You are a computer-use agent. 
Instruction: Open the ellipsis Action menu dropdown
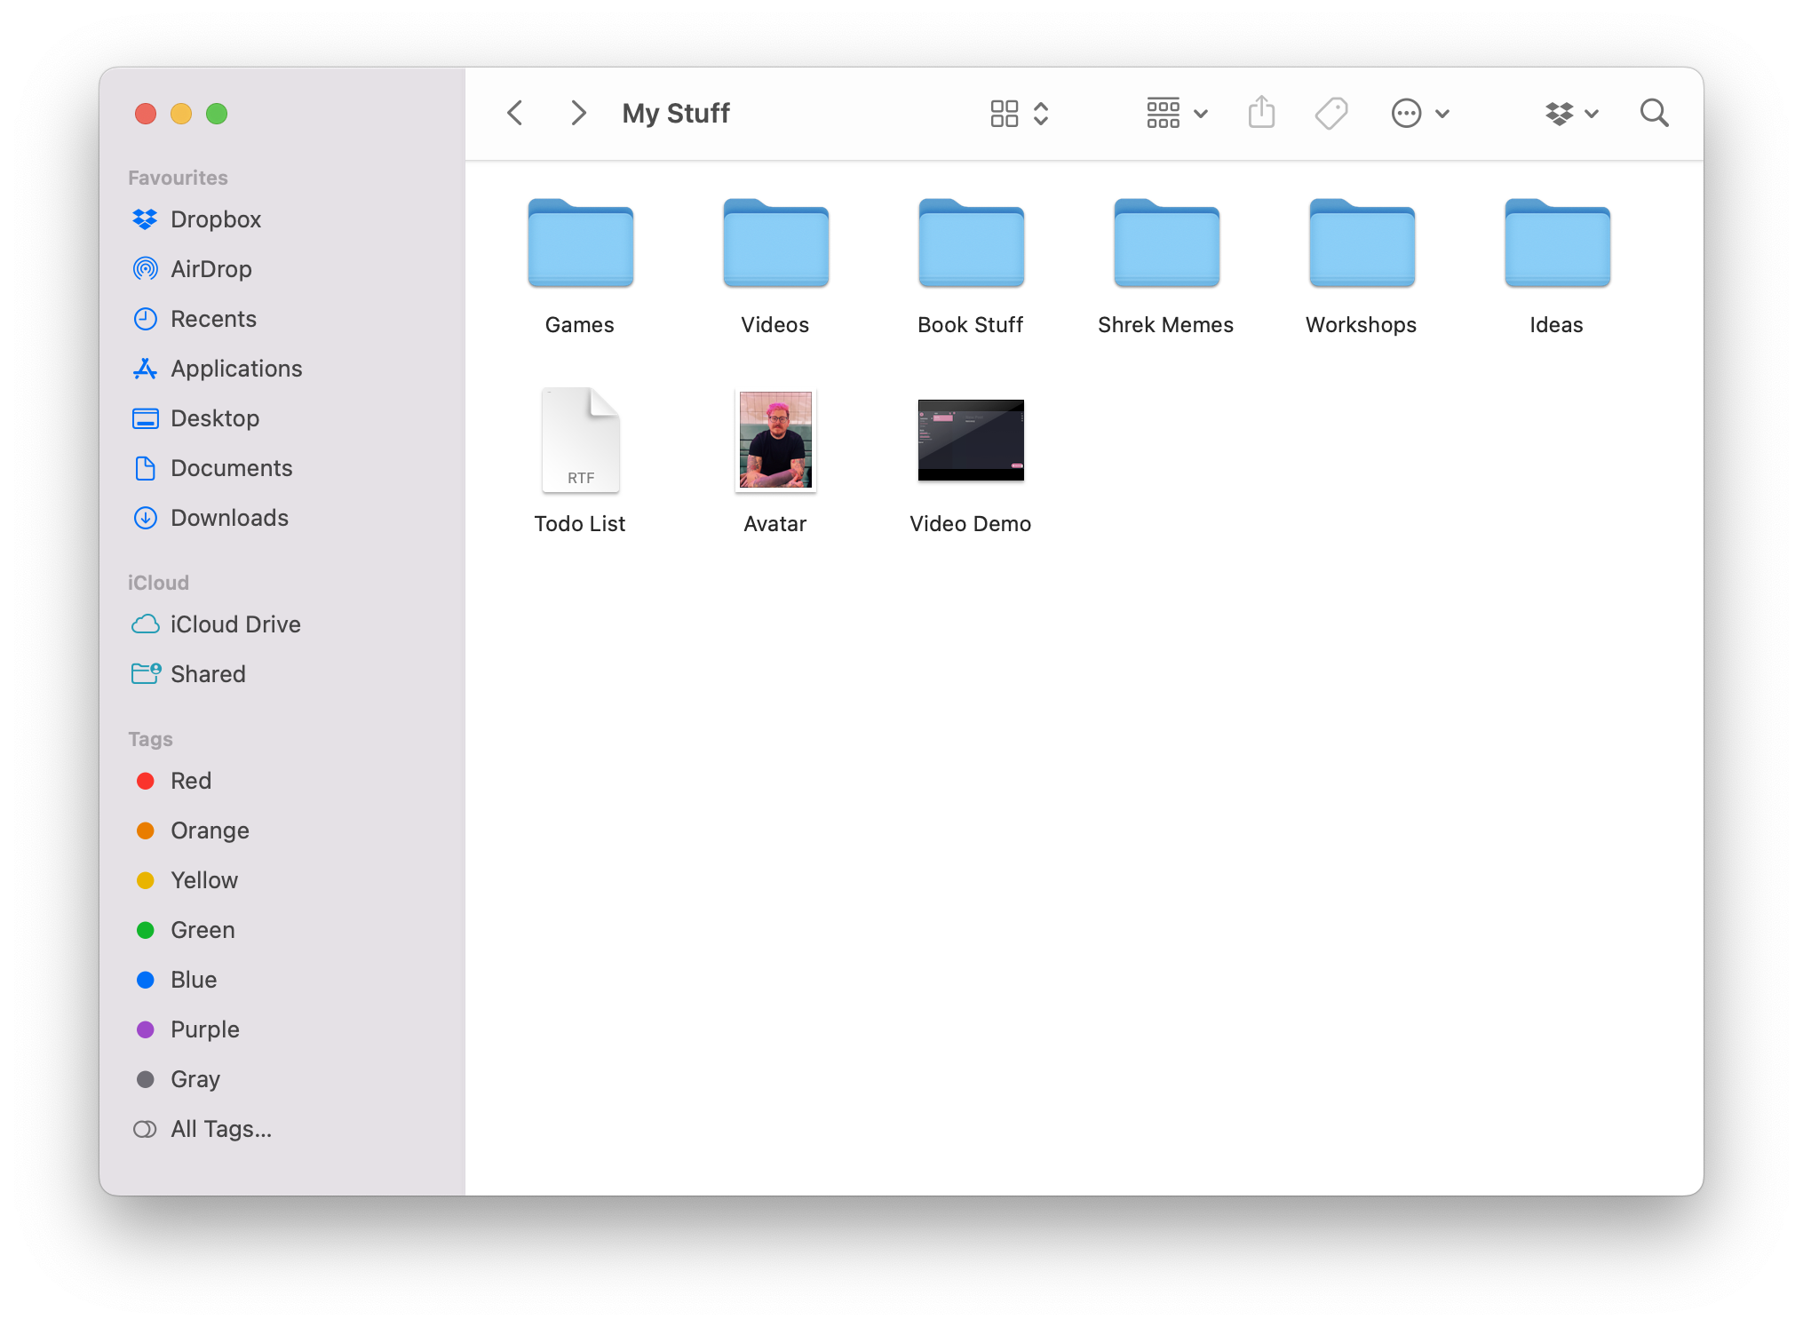point(1419,113)
